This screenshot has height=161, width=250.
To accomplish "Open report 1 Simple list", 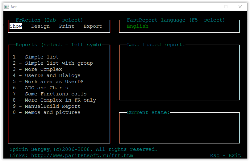I will point(36,57).
